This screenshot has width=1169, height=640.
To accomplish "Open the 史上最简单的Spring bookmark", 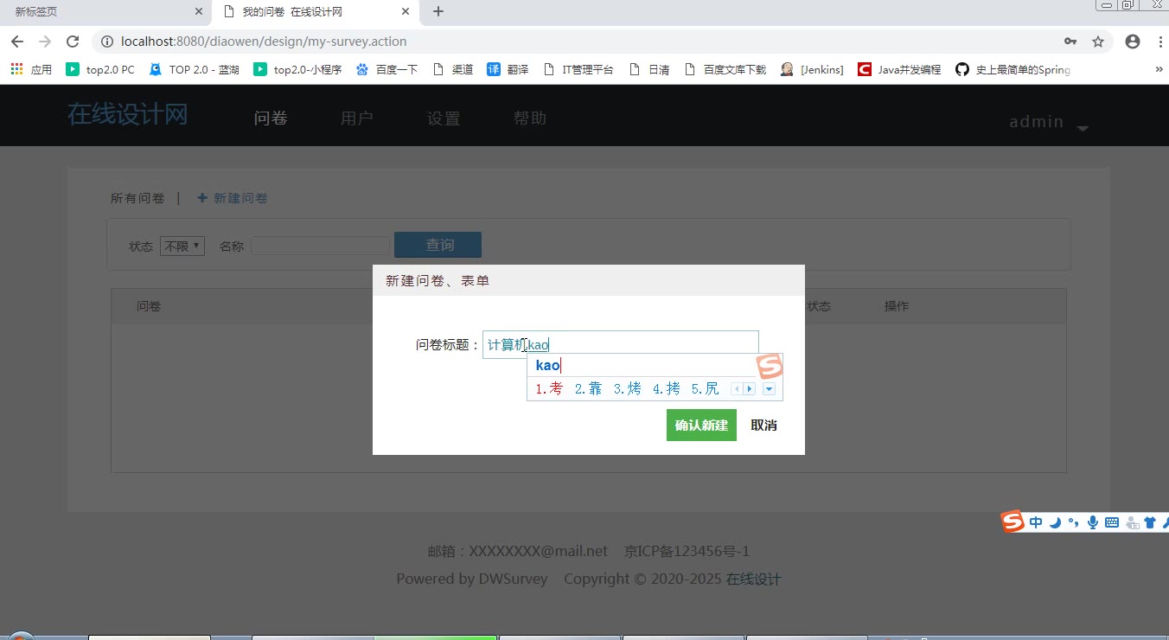I will [1013, 69].
